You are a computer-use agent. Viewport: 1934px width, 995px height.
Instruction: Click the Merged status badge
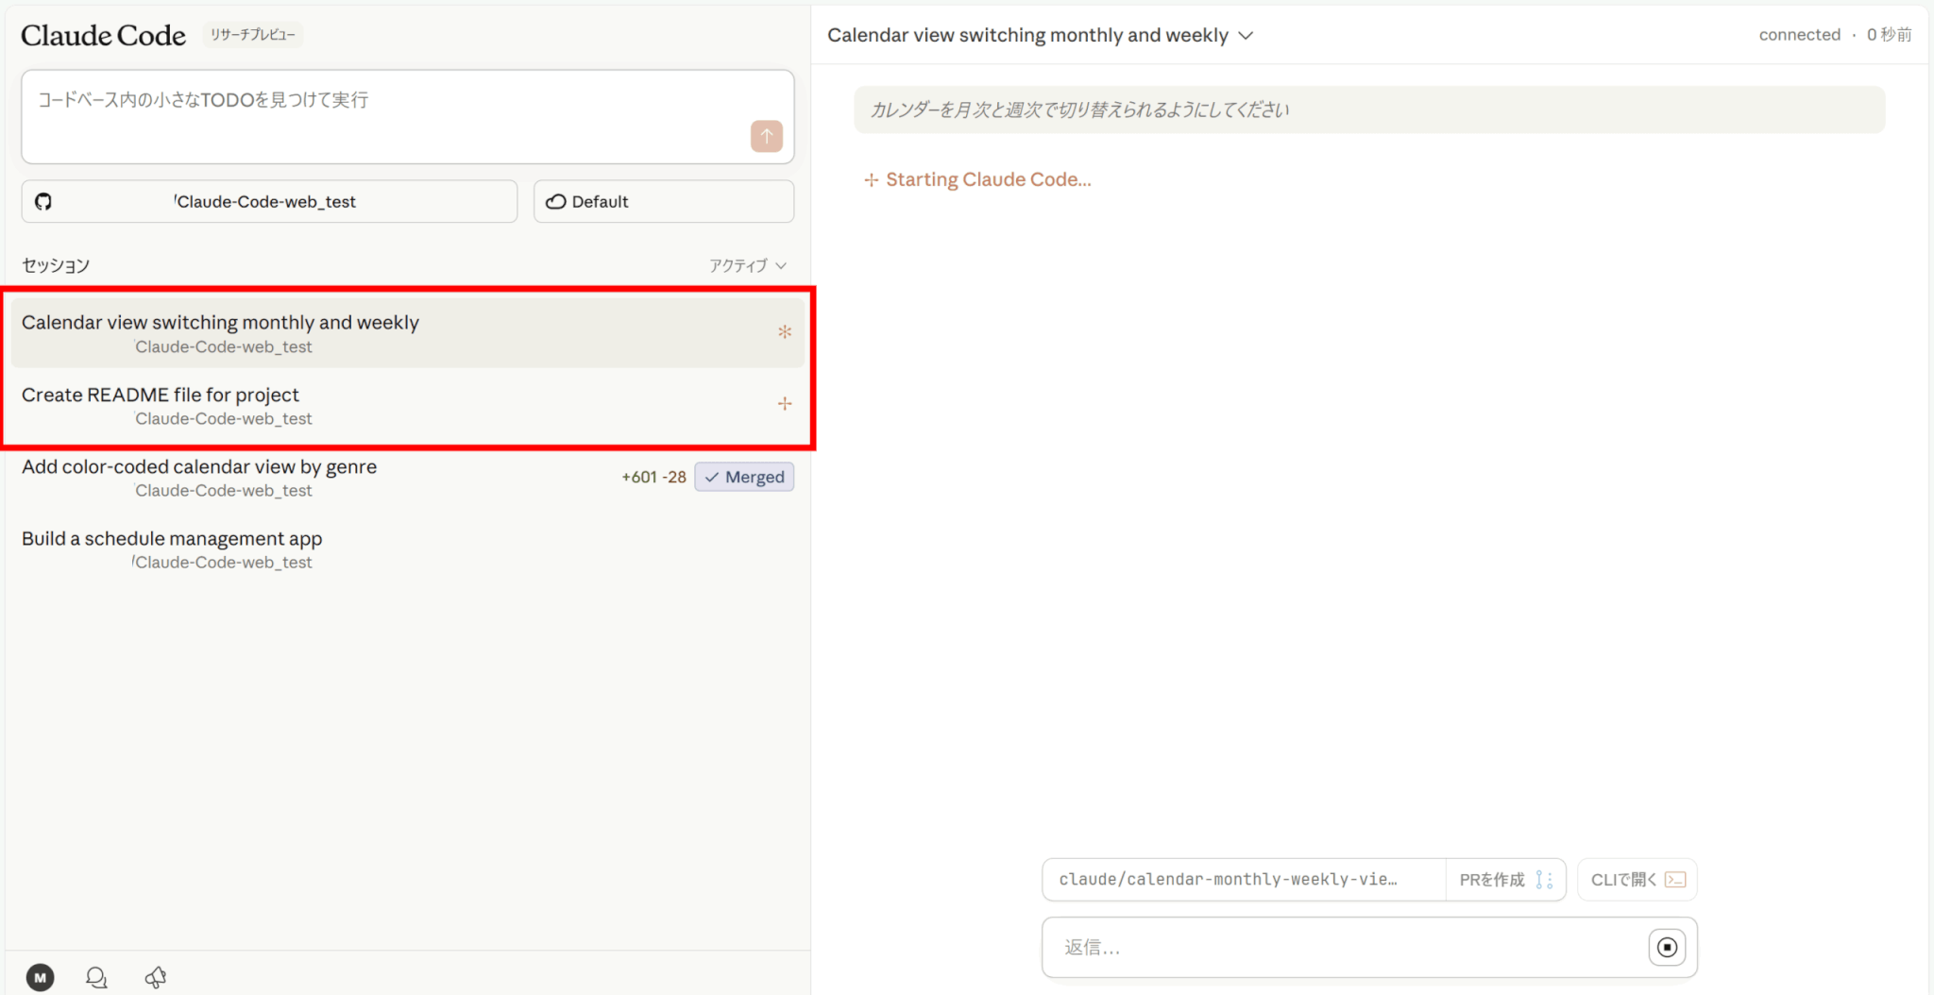coord(744,478)
